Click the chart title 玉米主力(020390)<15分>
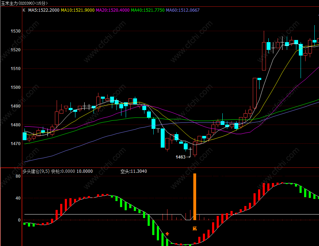This screenshot has width=319, height=246. (x=24, y=3)
